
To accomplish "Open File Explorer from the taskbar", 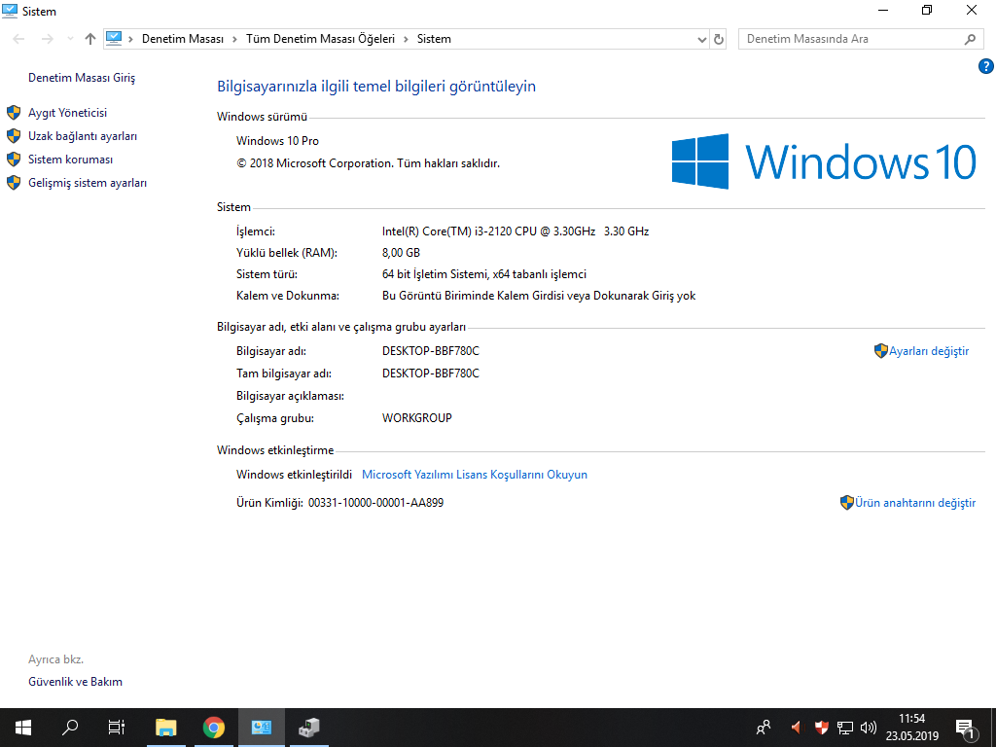I will (x=165, y=728).
